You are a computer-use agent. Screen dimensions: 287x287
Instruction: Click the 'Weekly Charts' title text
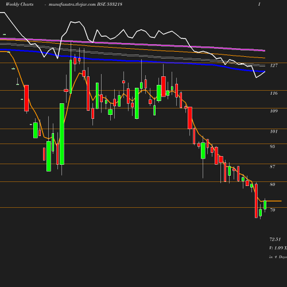[x=20, y=4]
